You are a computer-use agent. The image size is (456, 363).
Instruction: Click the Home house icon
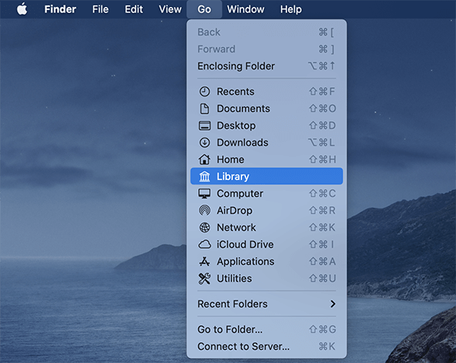(x=204, y=159)
